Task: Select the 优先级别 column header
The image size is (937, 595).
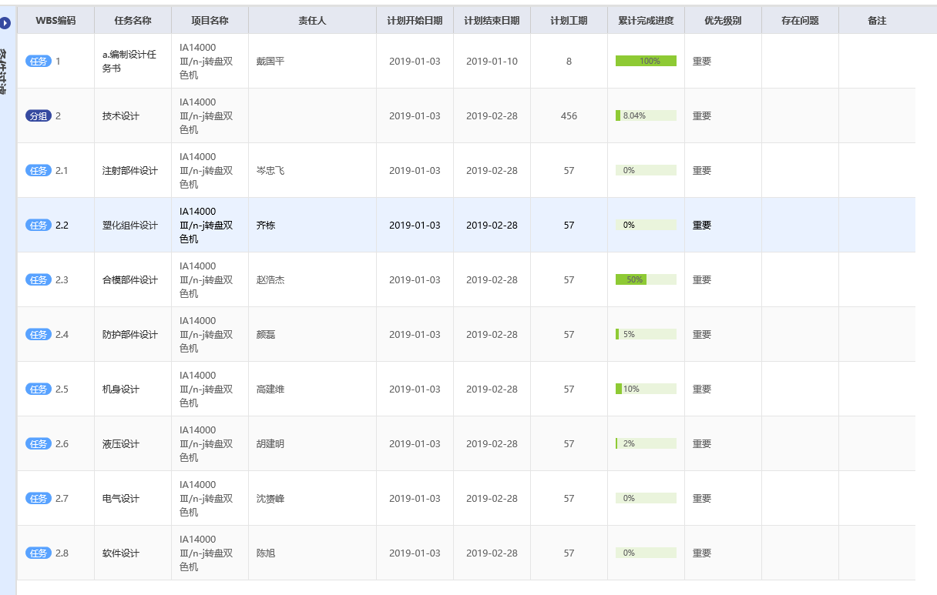Action: [x=723, y=21]
